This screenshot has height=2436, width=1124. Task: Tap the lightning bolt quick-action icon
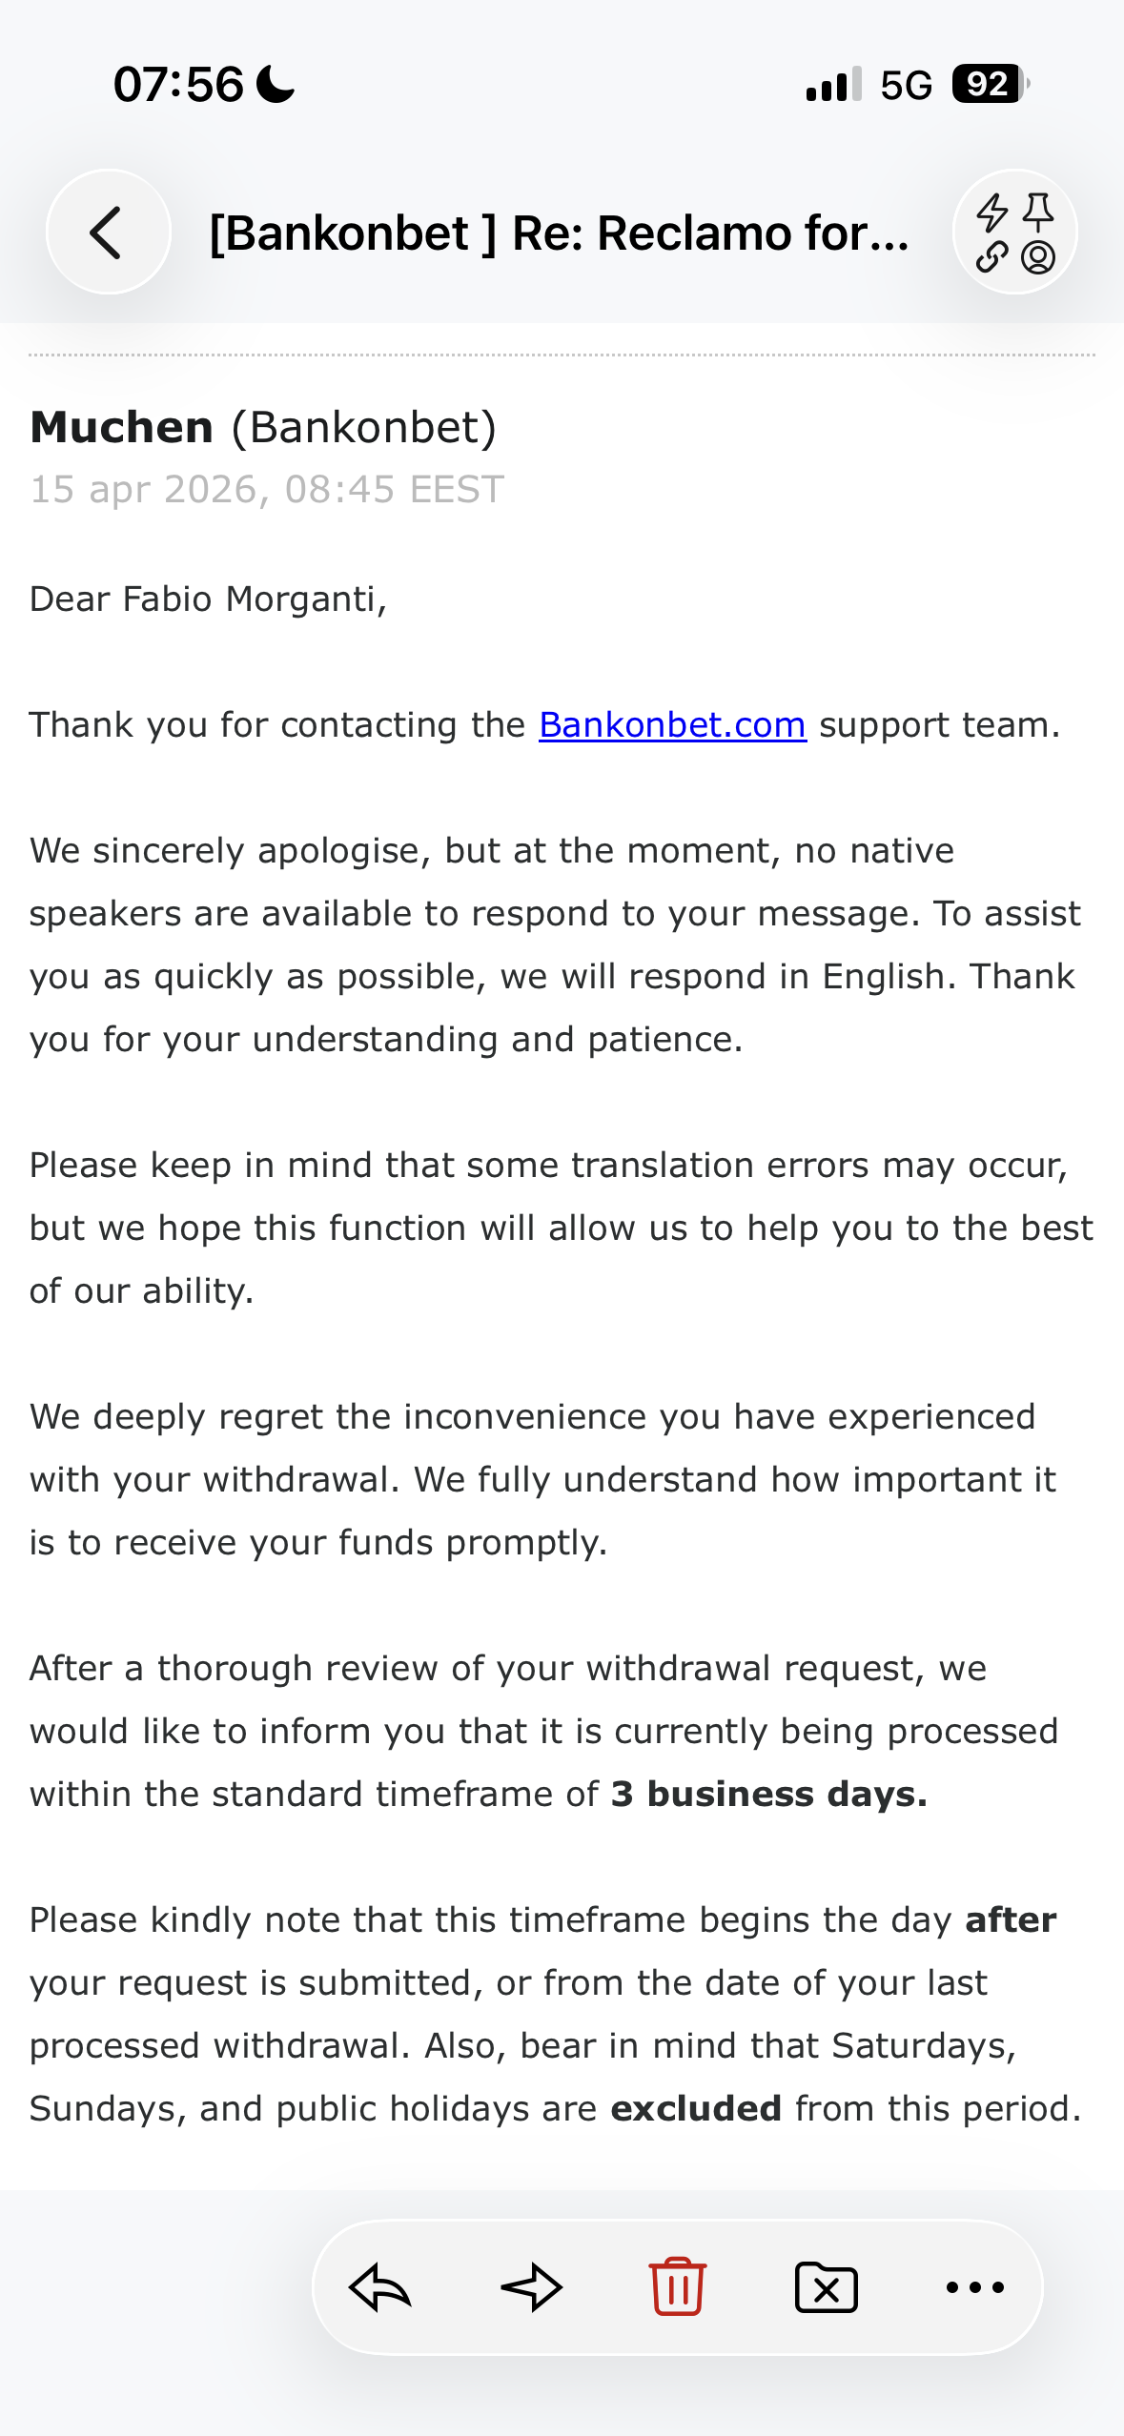992,213
